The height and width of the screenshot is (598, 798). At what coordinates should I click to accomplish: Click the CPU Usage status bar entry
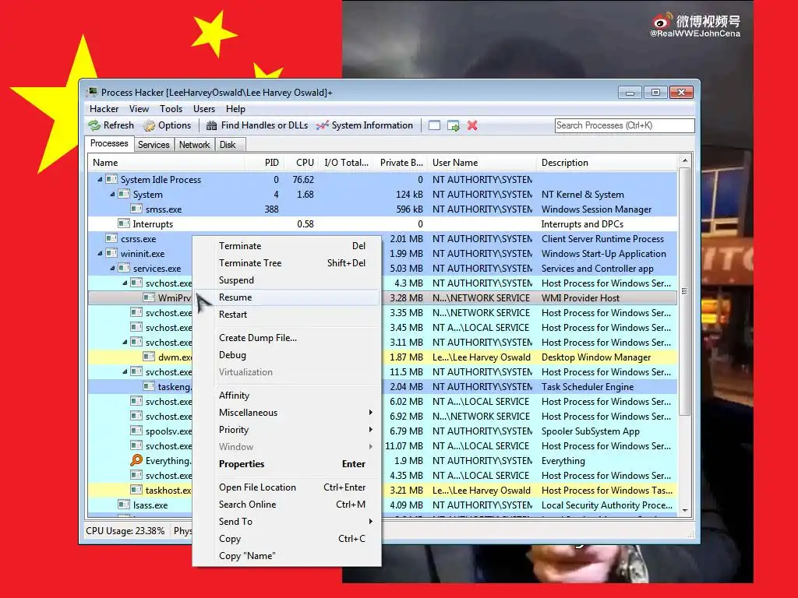125,531
